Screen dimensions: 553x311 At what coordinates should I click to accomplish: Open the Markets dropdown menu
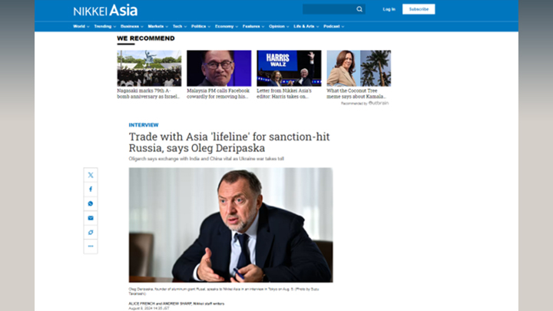pyautogui.click(x=158, y=26)
